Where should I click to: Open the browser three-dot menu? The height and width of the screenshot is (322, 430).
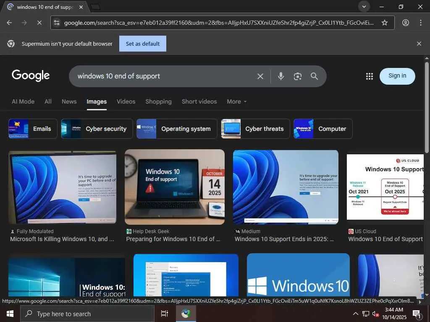421,23
